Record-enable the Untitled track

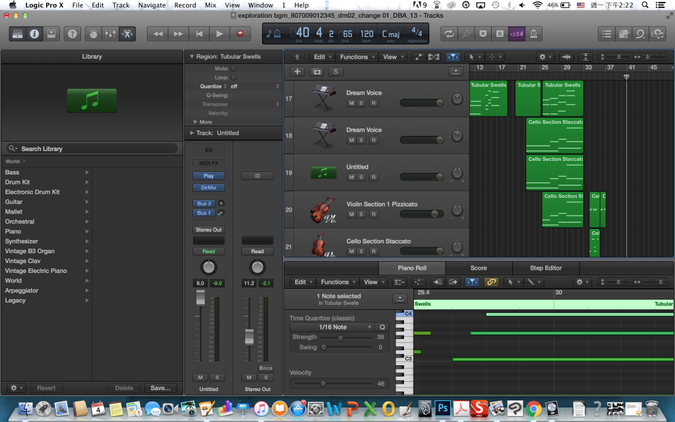(374, 177)
